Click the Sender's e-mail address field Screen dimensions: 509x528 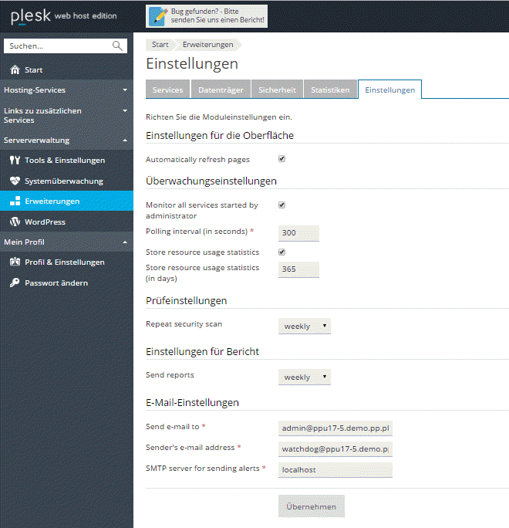click(335, 449)
